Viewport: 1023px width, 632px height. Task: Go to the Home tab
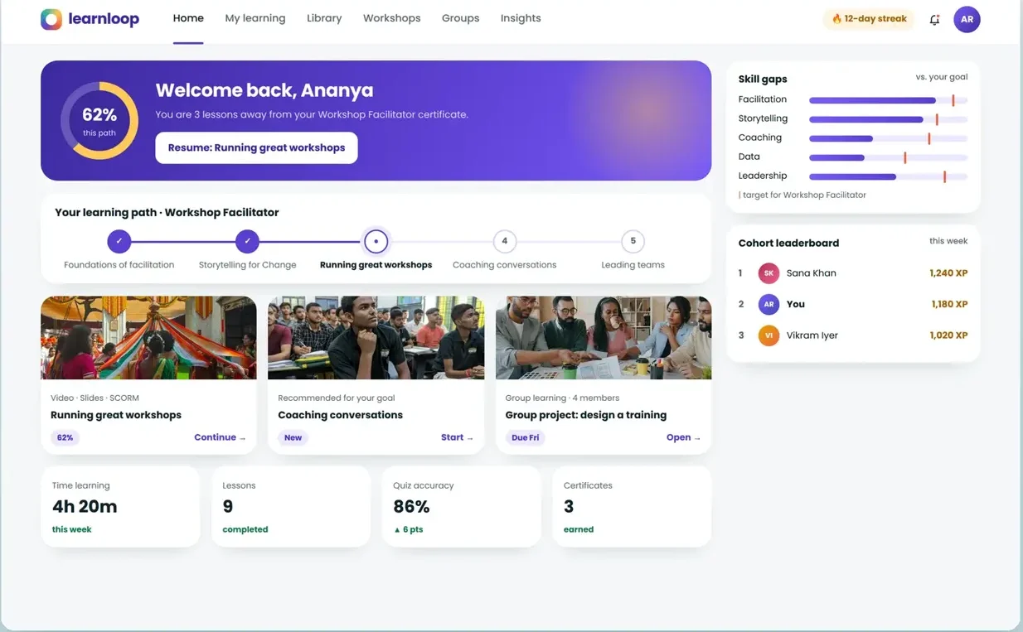tap(188, 18)
